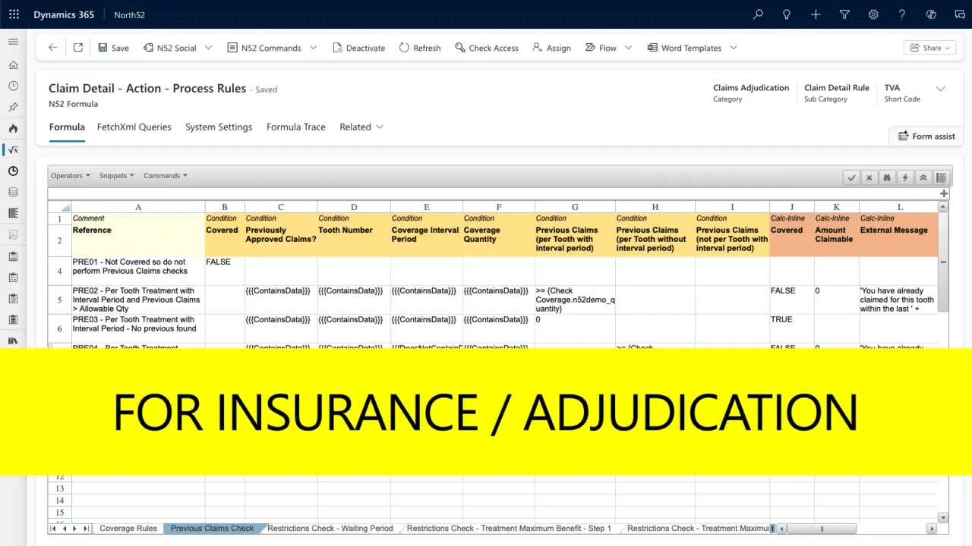This screenshot has height=546, width=972.
Task: Expand header details chevron beside TVA
Action: pyautogui.click(x=940, y=89)
